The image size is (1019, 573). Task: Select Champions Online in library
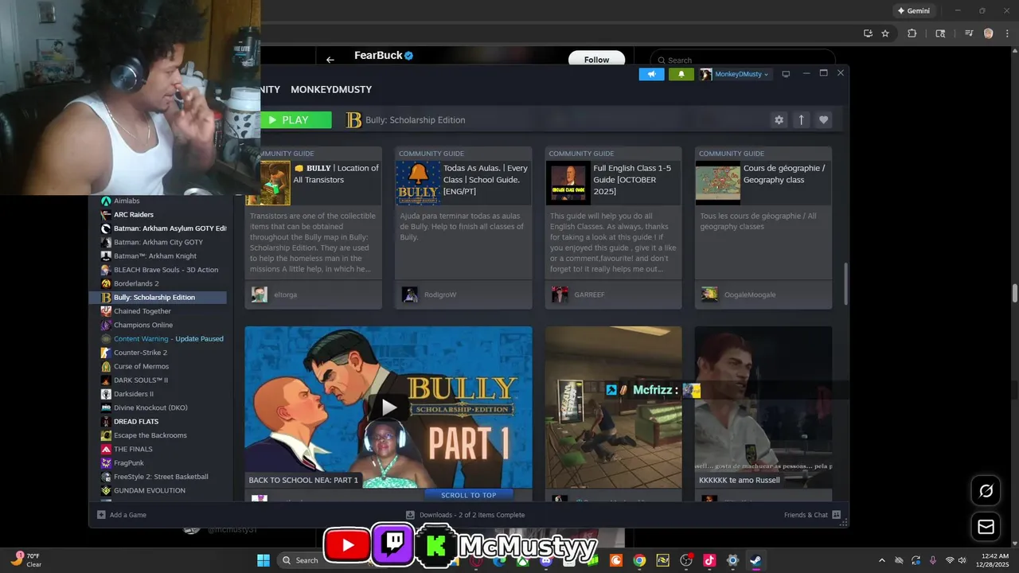click(x=143, y=325)
